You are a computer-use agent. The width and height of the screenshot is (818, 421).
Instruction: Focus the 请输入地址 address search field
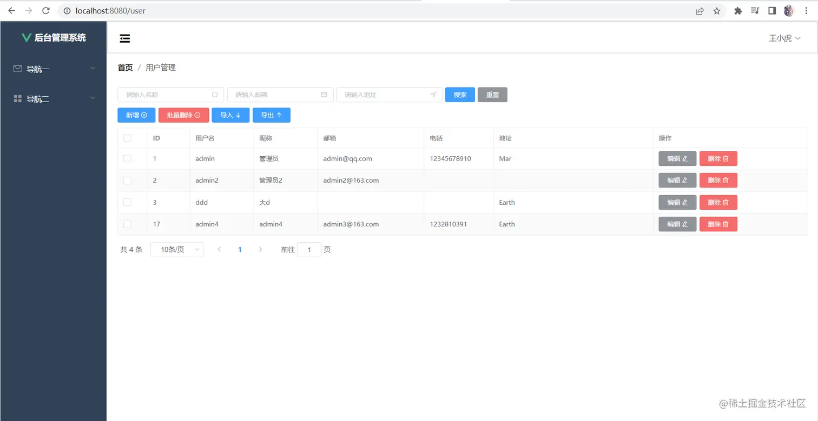point(389,95)
